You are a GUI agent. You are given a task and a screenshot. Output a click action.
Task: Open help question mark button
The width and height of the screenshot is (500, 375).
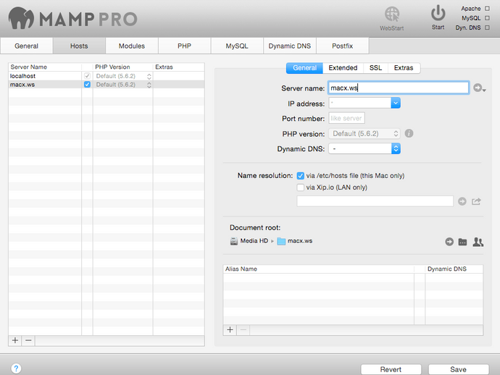point(16,368)
